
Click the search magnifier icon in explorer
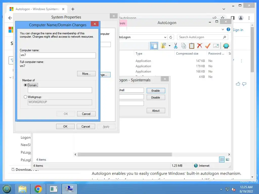point(225,37)
